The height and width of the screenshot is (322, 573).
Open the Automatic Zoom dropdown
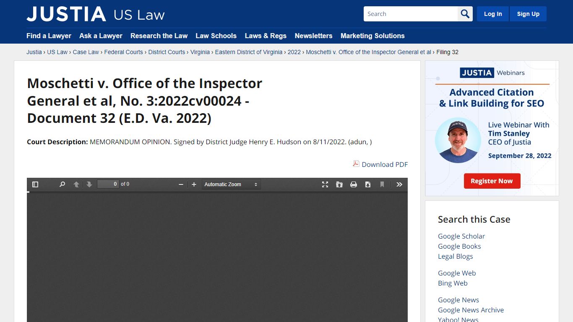[x=231, y=184]
